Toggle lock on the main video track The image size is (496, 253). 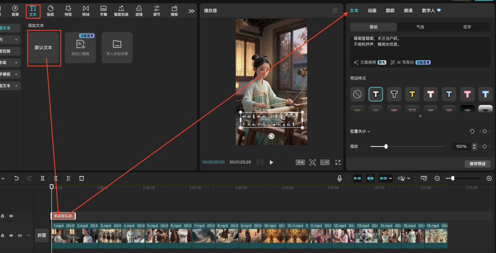point(2,235)
